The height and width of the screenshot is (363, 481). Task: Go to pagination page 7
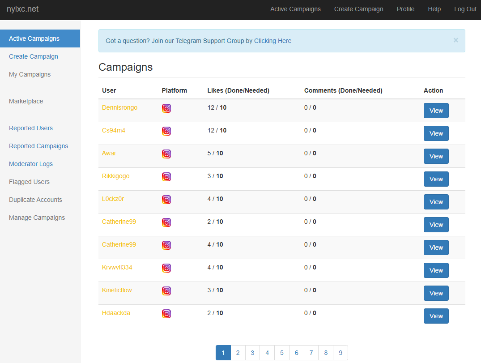point(311,353)
